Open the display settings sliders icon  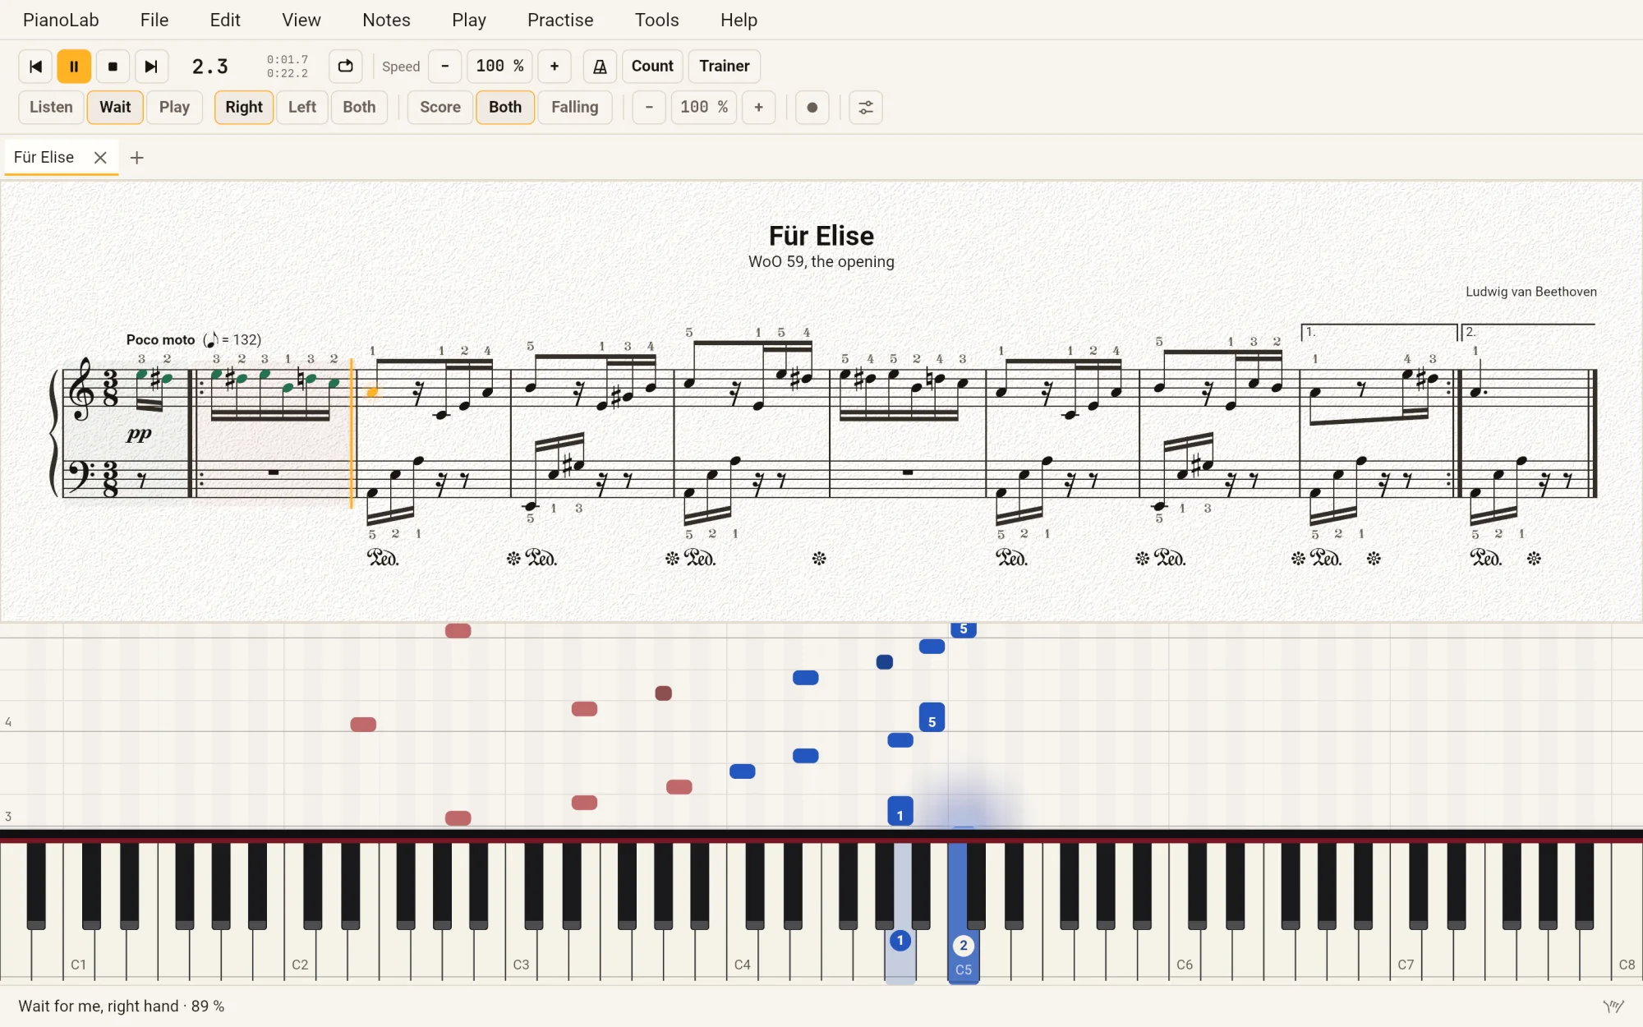click(x=866, y=108)
